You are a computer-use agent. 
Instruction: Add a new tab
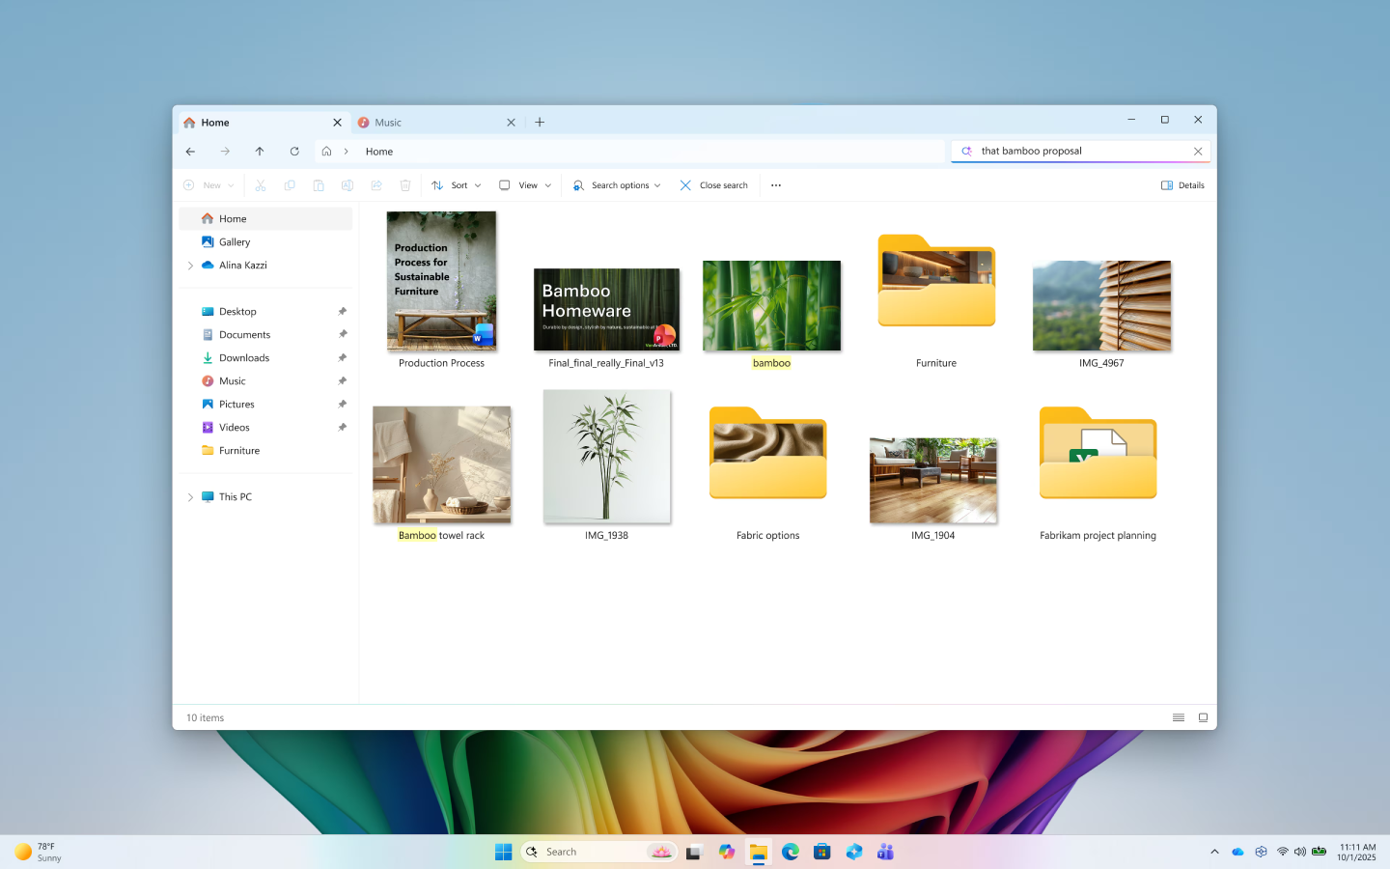click(x=540, y=123)
